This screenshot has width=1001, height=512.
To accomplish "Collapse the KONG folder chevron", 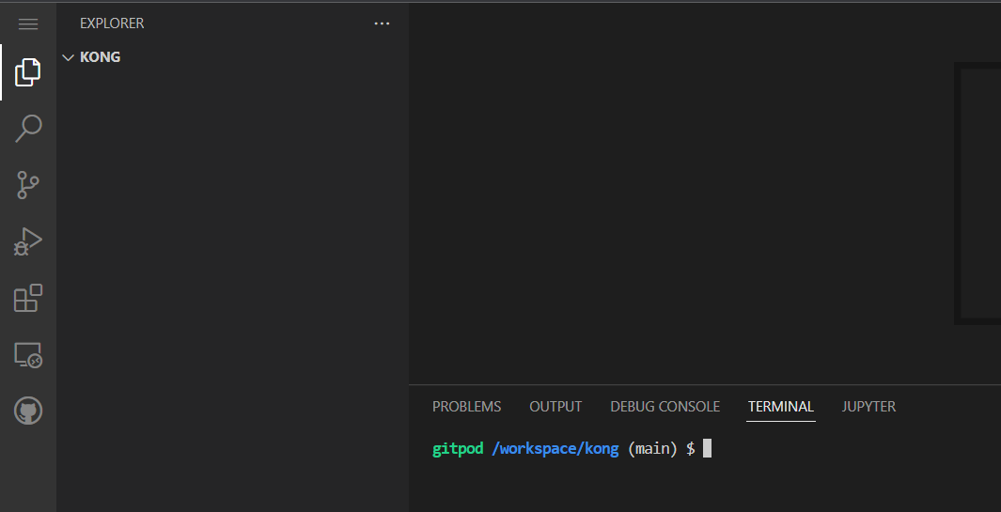I will (x=68, y=57).
